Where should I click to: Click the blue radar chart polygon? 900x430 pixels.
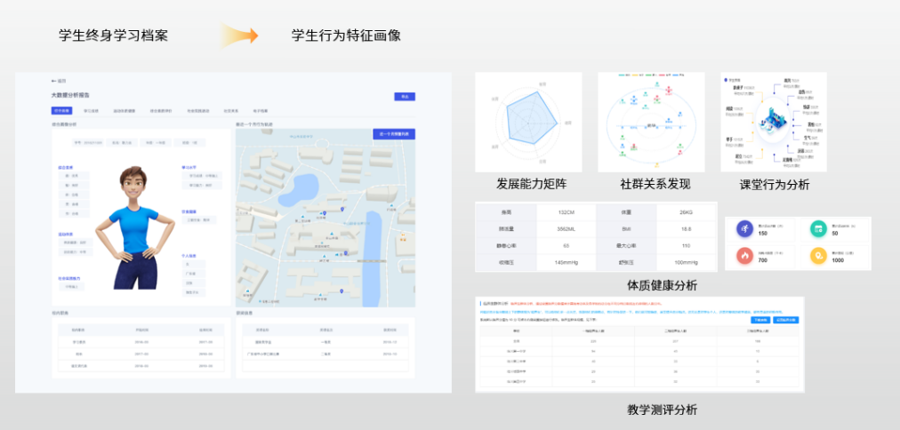pos(530,120)
